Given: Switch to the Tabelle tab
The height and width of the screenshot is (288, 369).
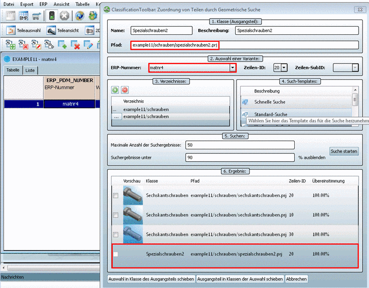Looking at the screenshot, I should click(13, 70).
